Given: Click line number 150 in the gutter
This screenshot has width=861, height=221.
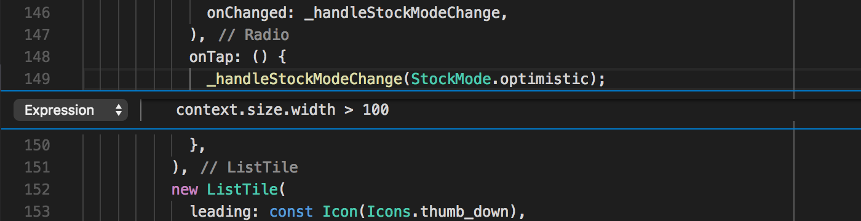Looking at the screenshot, I should (x=38, y=145).
